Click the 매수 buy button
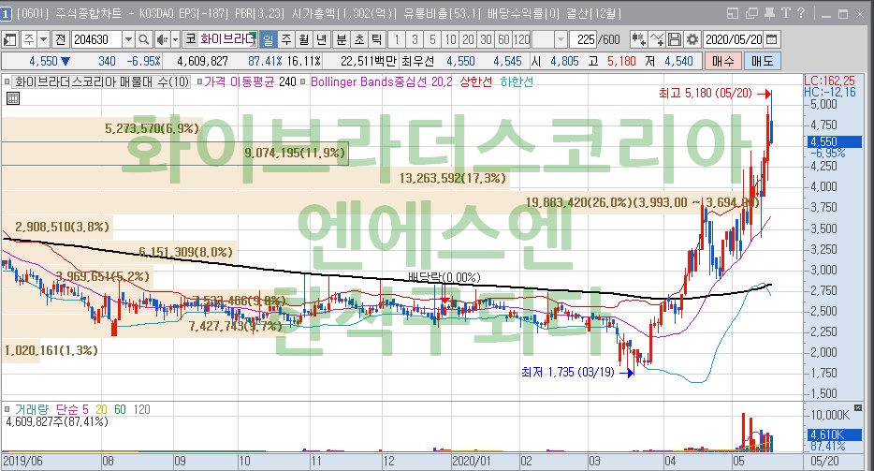Image resolution: width=874 pixels, height=471 pixels. tap(723, 61)
